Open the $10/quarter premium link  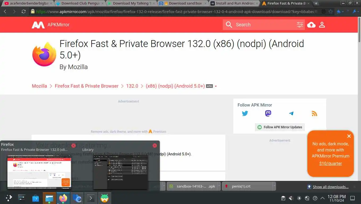point(330,164)
